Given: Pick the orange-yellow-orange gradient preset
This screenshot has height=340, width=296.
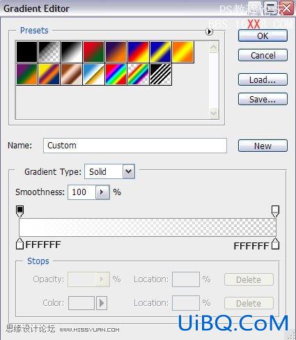Looking at the screenshot, I should coord(183,52).
